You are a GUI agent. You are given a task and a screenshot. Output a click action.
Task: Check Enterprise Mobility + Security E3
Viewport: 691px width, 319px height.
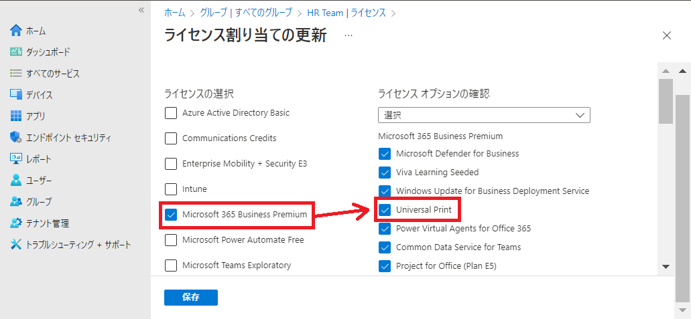pos(170,164)
